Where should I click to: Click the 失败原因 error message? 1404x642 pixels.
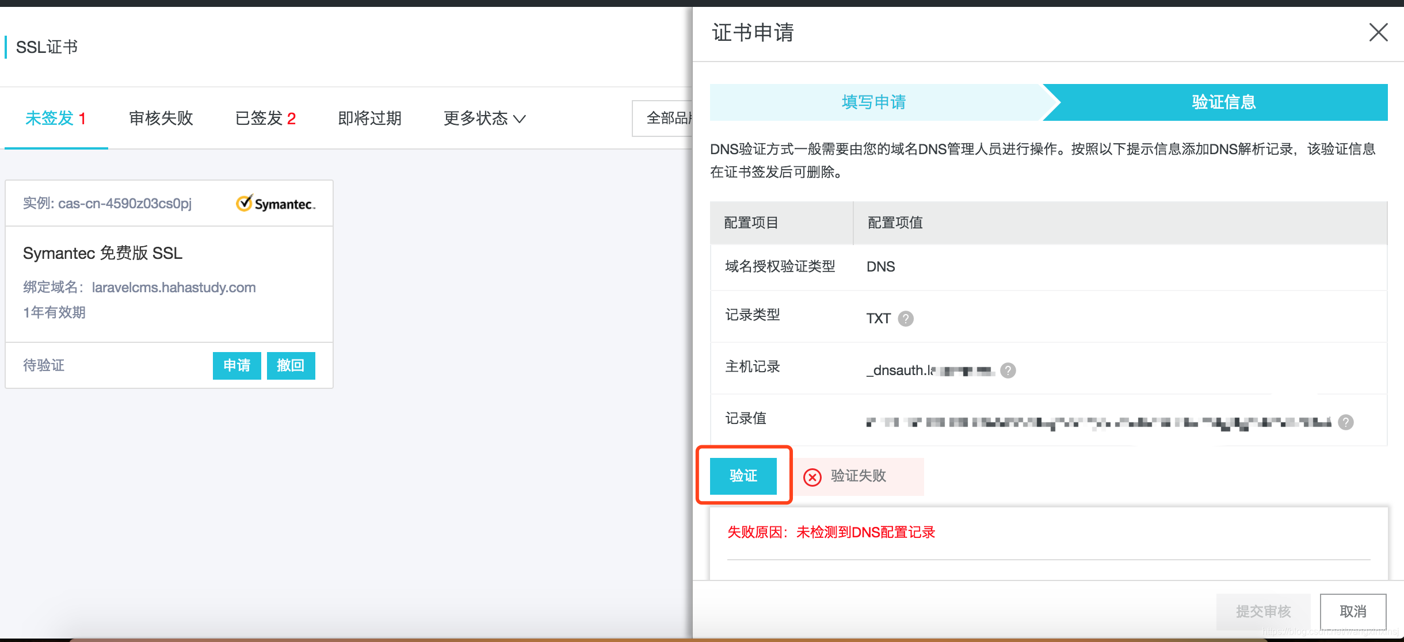tap(831, 532)
